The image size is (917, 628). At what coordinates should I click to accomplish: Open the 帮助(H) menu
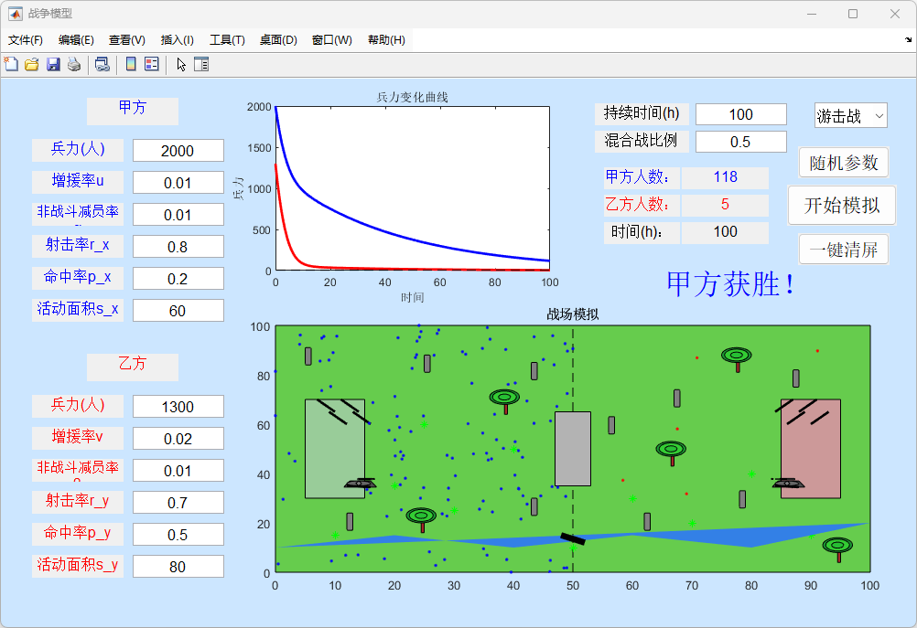(386, 40)
